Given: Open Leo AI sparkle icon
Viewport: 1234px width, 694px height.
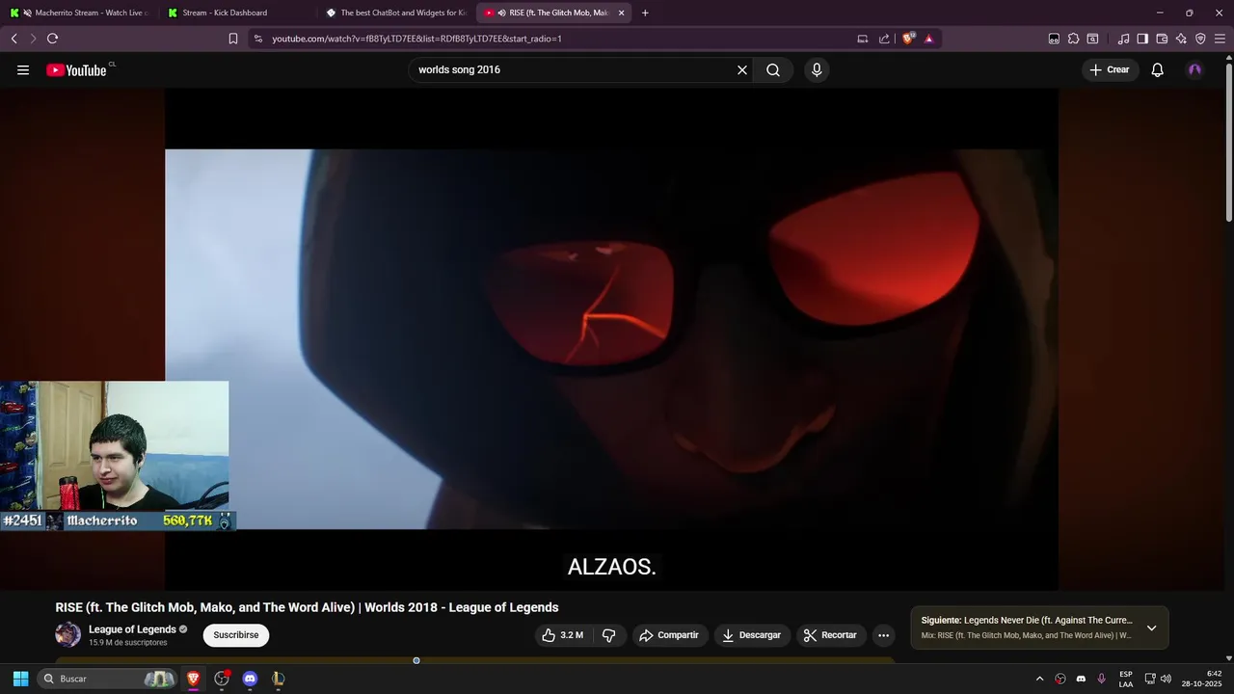Looking at the screenshot, I should pos(1181,39).
